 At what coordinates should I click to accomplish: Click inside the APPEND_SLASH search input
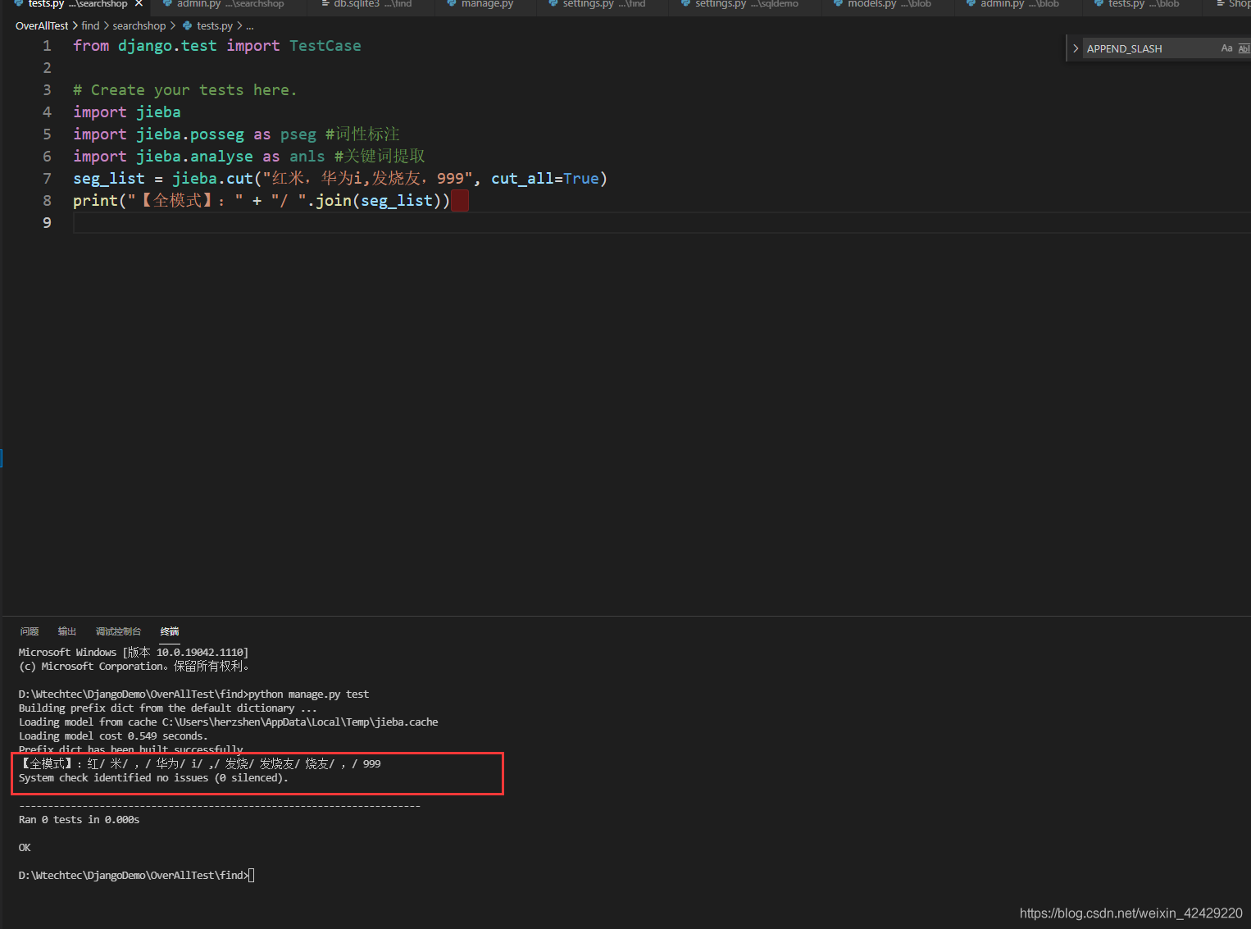[x=1148, y=48]
